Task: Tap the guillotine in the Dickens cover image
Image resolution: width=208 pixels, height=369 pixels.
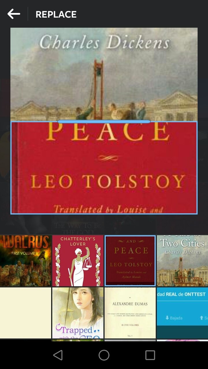Action: click(98, 89)
